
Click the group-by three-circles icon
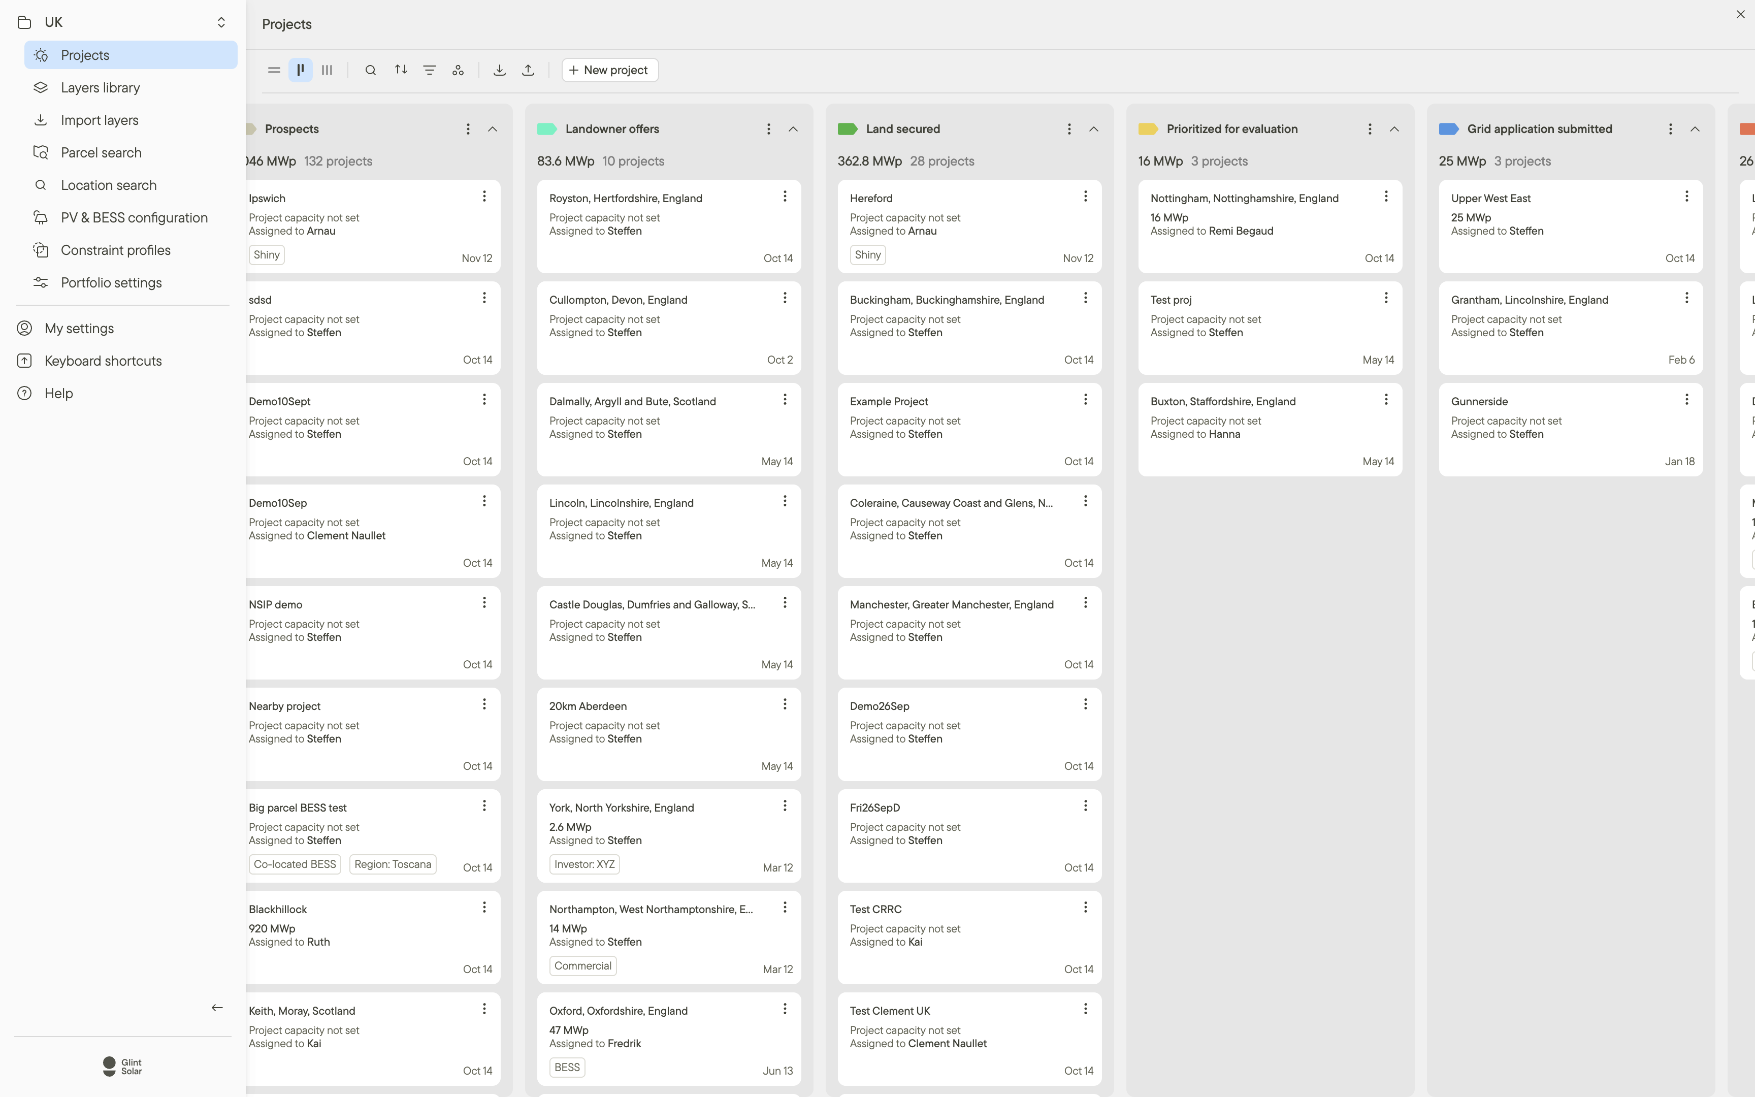[459, 71]
